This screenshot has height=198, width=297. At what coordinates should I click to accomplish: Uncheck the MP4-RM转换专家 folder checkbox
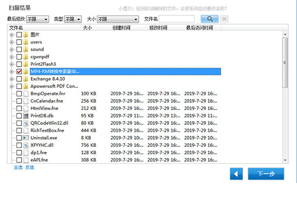click(19, 71)
